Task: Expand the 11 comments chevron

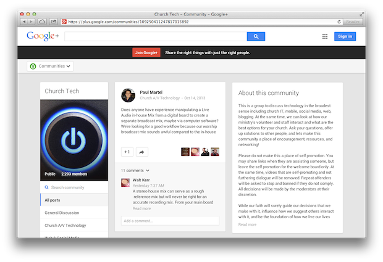Action: 148,170
